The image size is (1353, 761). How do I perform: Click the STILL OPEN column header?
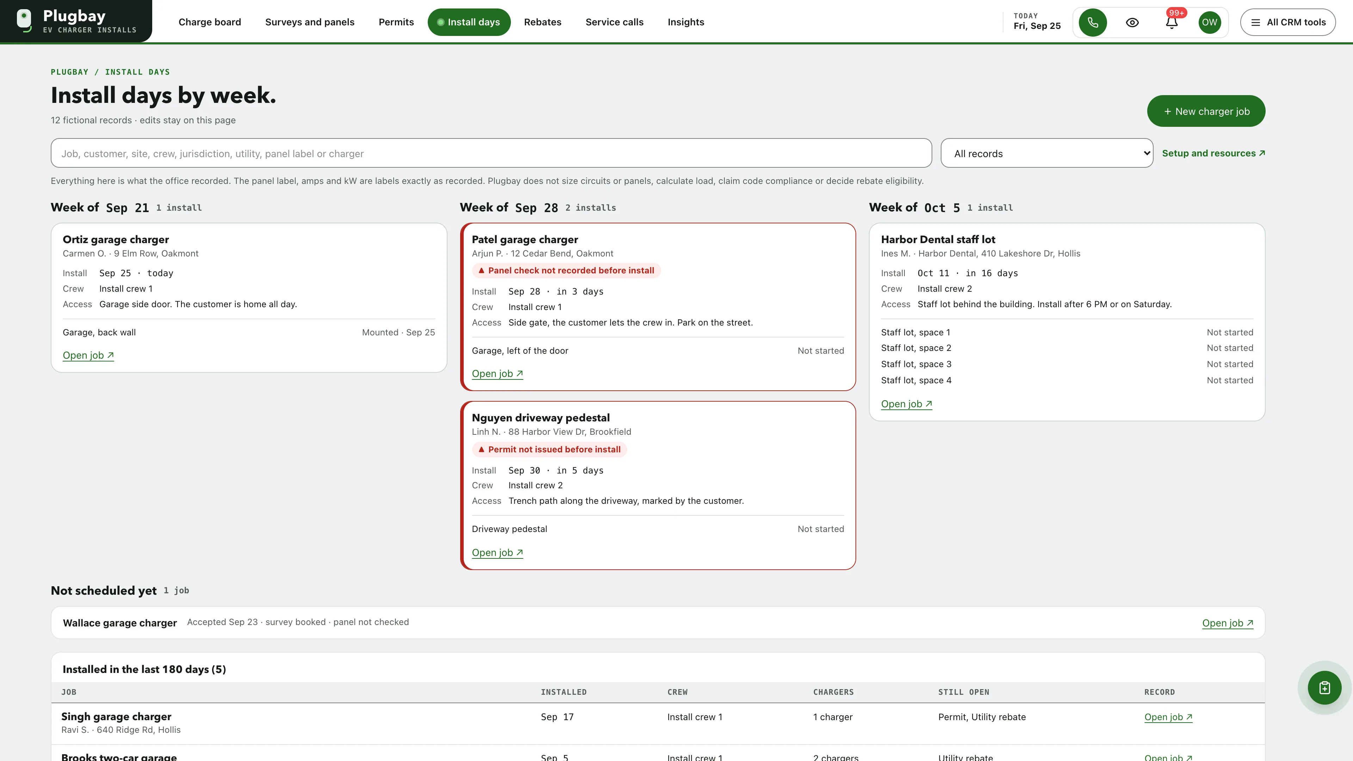point(964,692)
